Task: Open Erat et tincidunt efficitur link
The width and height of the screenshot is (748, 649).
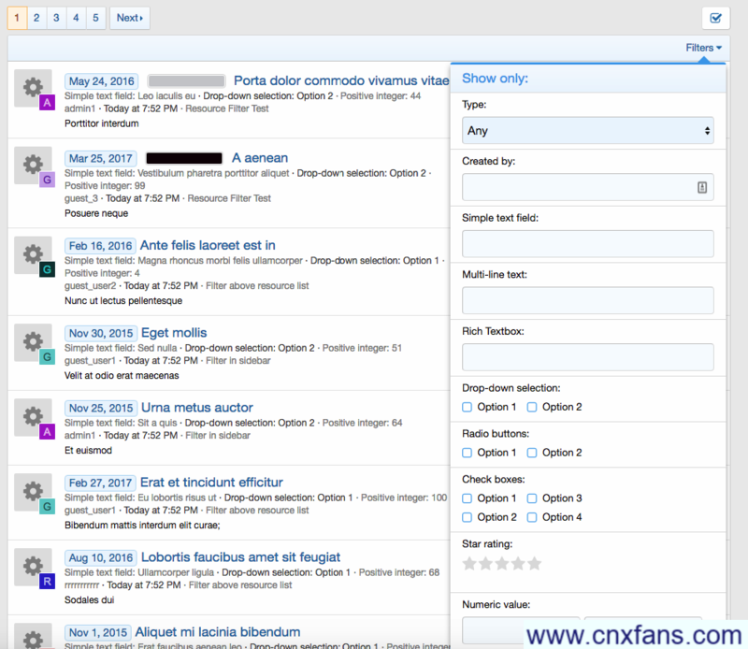Action: [211, 483]
